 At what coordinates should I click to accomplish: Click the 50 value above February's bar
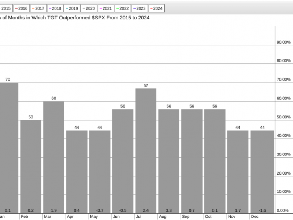[x=31, y=117]
